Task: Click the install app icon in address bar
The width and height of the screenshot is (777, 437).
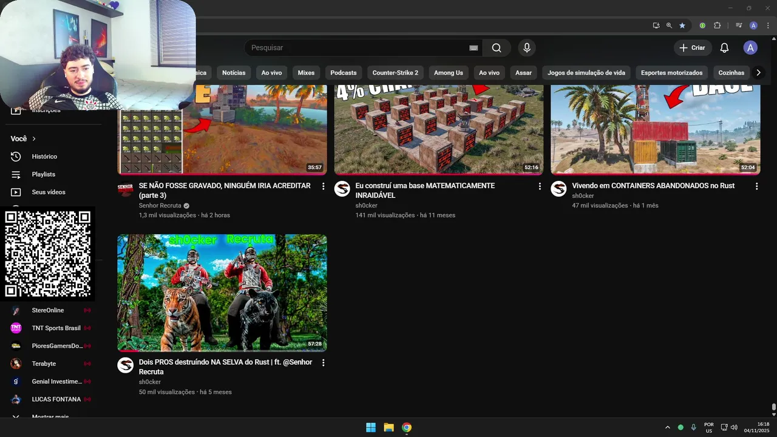Action: click(656, 25)
